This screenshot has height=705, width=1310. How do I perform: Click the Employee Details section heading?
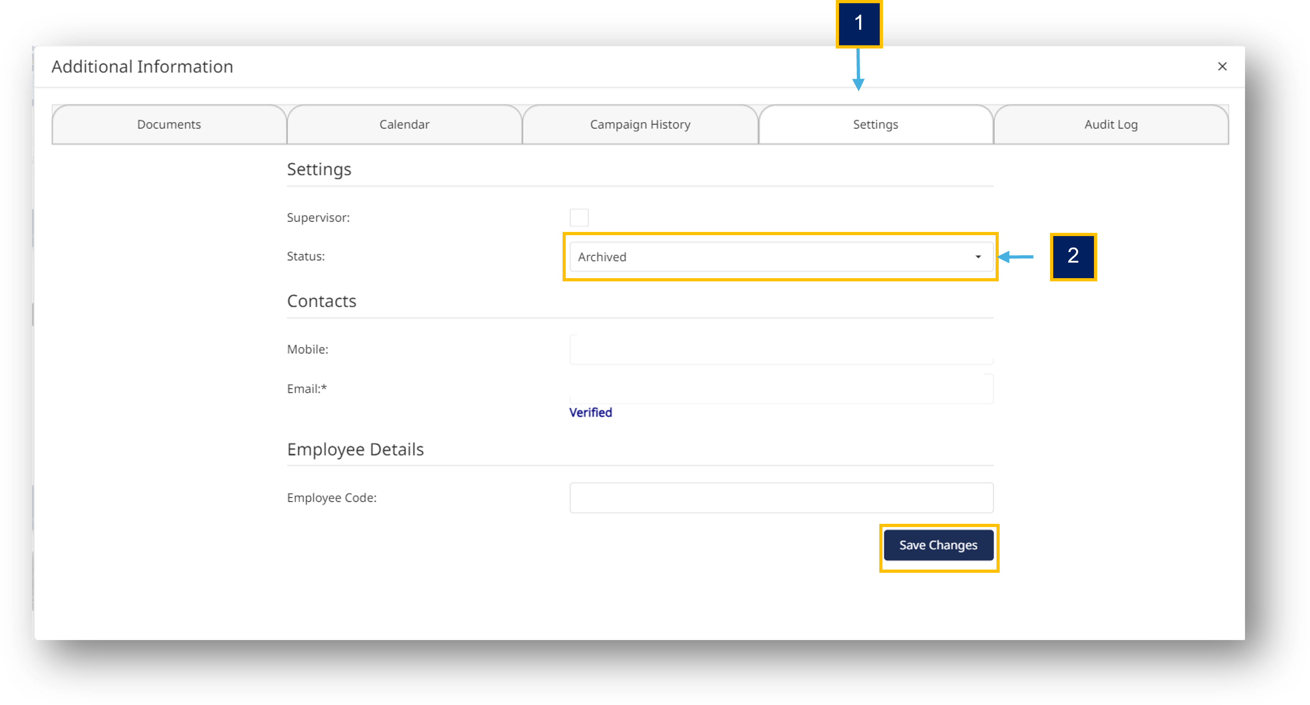[356, 449]
